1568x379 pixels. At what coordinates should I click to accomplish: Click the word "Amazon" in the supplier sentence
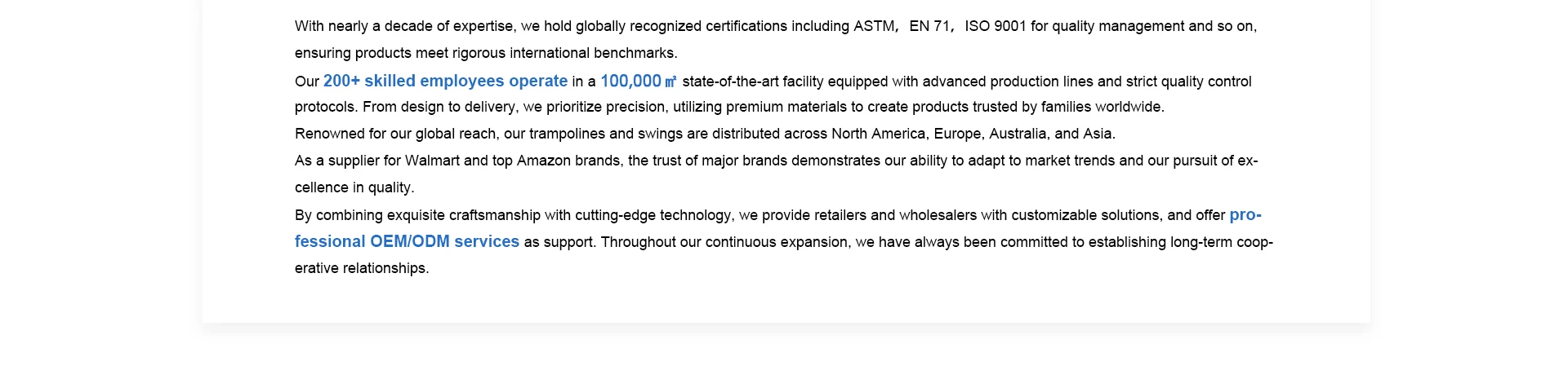543,161
